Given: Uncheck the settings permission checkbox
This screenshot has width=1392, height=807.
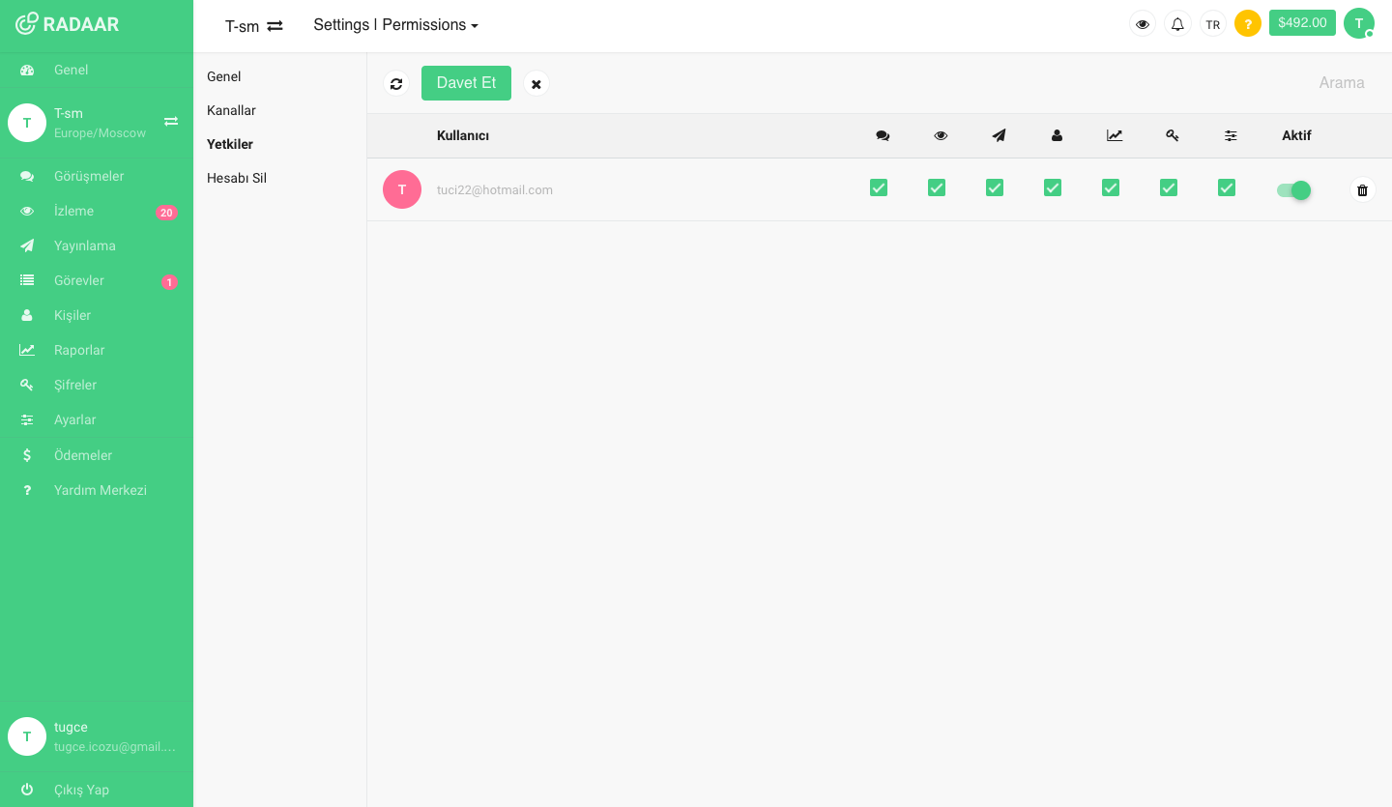Looking at the screenshot, I should click(x=1227, y=187).
